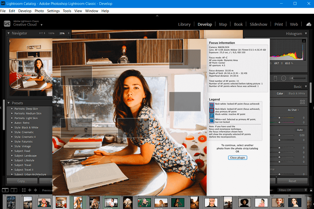This screenshot has height=209, width=314.
Task: Expand the Style: Cinematic II preset group
Action: coord(12,137)
